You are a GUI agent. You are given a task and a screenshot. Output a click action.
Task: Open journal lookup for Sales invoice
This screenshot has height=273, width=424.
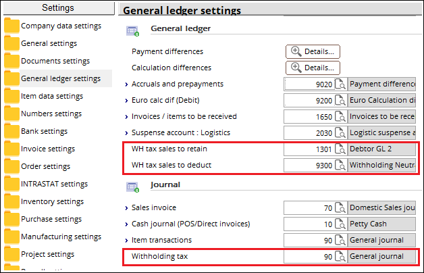(340, 208)
